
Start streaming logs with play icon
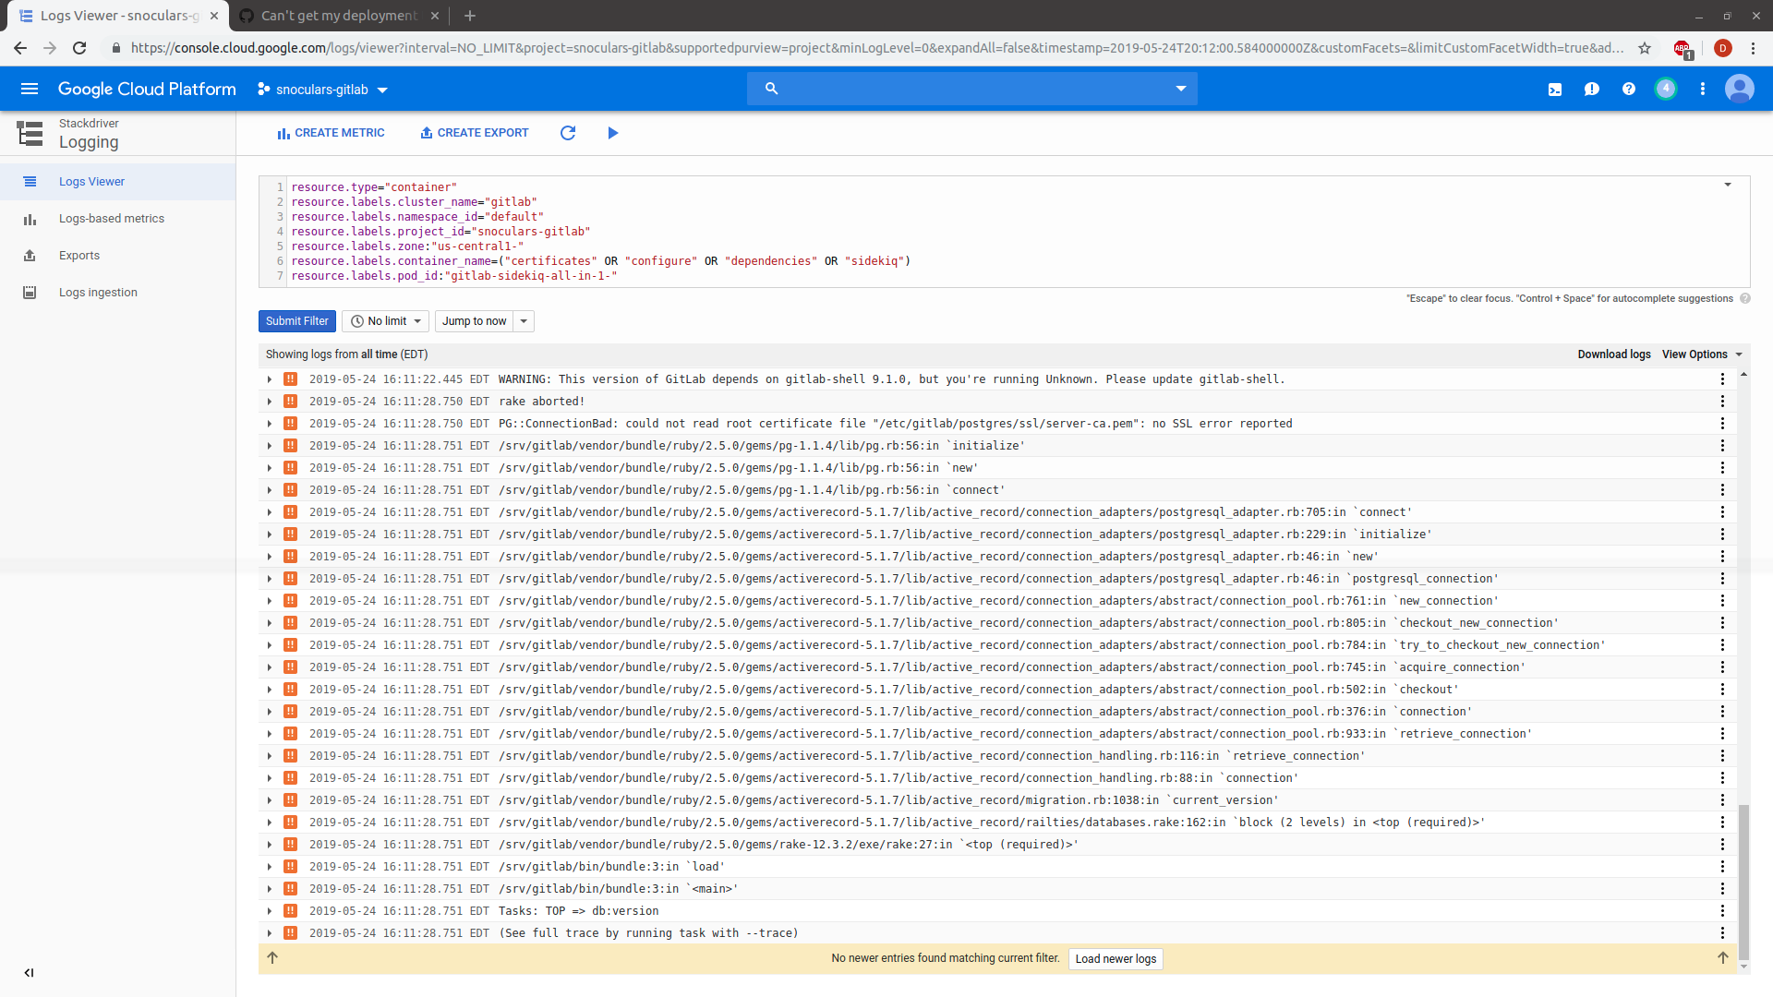click(613, 133)
